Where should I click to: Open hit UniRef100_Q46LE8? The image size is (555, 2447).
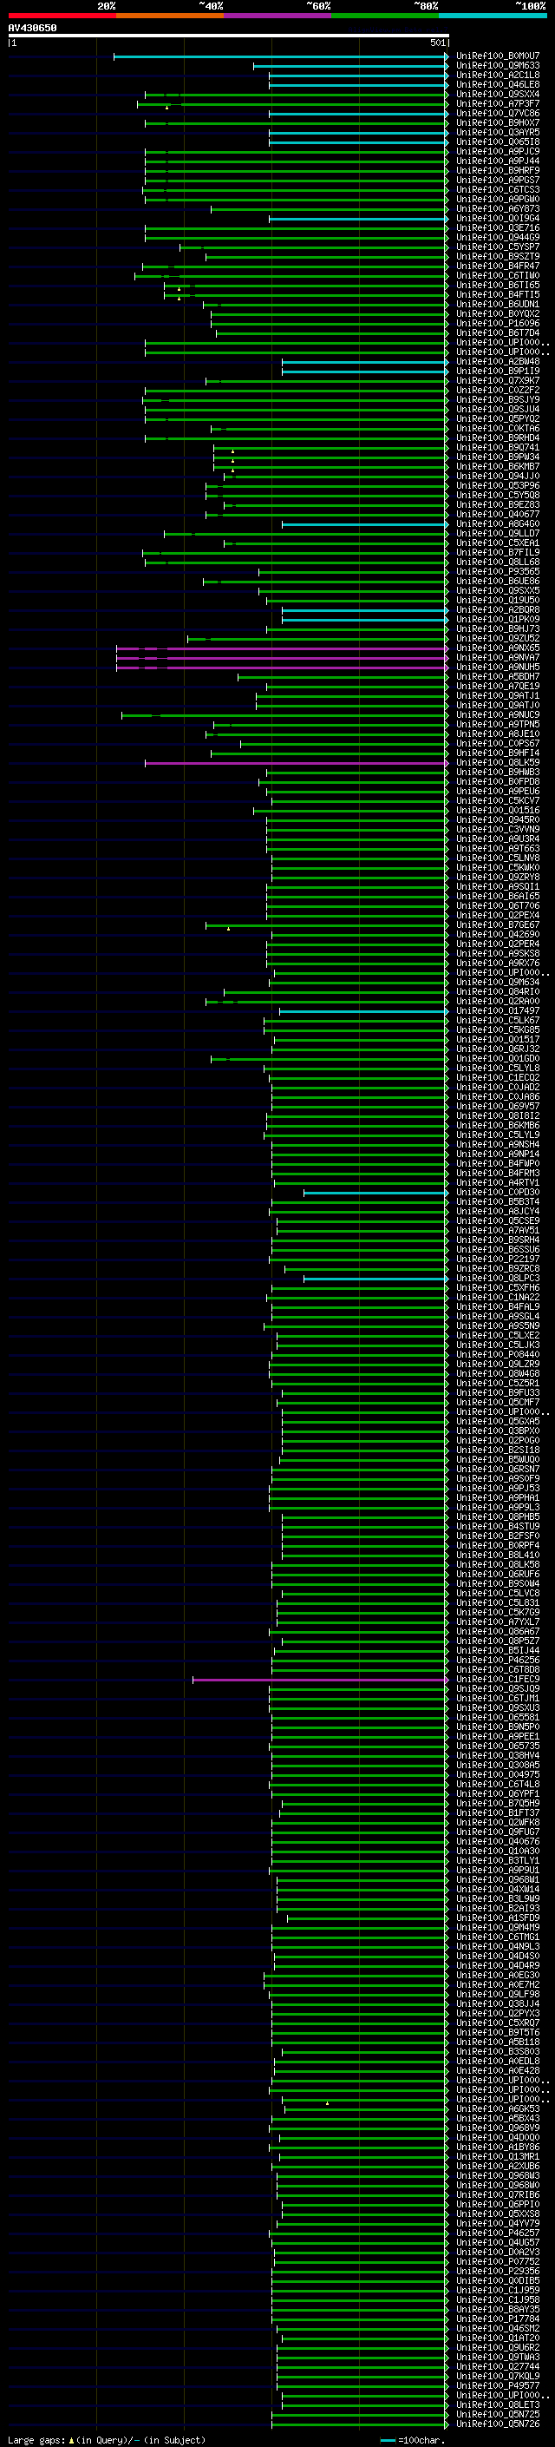click(x=498, y=84)
